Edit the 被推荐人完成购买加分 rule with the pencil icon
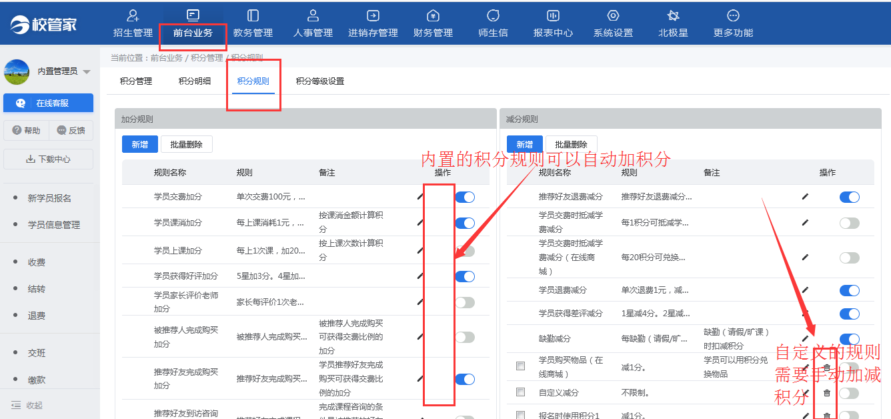Viewport: 891px width, 419px height. pos(420,337)
